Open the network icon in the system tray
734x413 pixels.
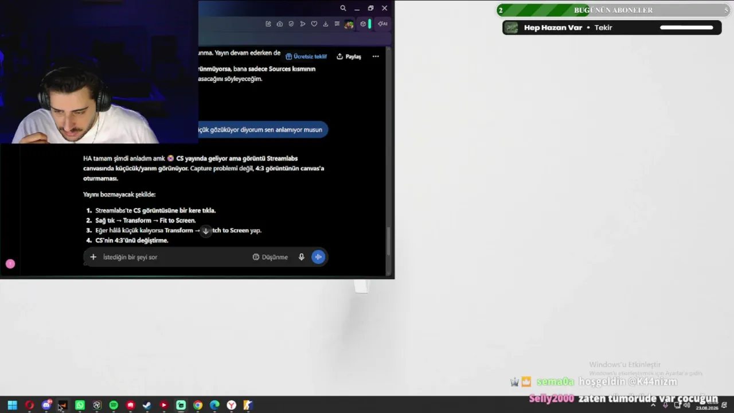(677, 405)
